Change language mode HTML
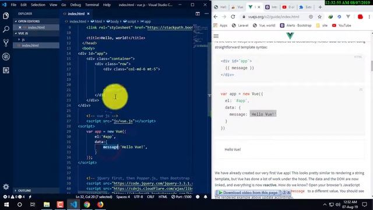The image size is (373, 210). (163, 197)
